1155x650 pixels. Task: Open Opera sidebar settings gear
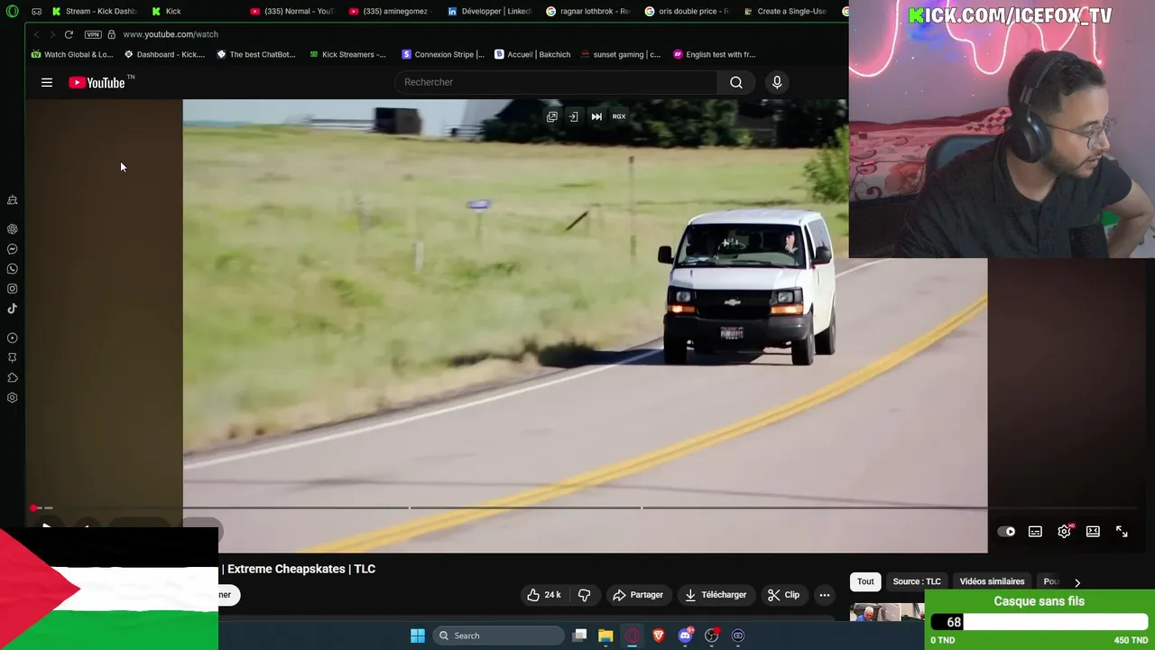pos(13,398)
